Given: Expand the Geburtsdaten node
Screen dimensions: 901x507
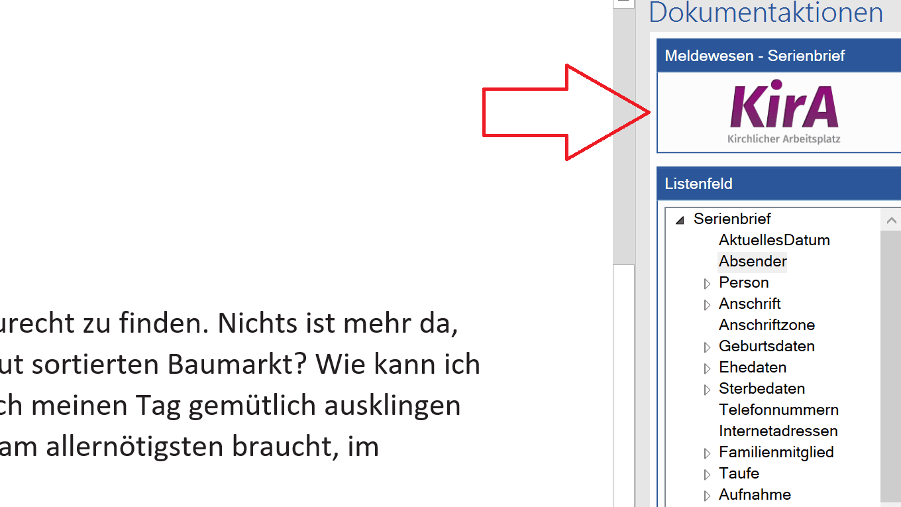Looking at the screenshot, I should point(707,347).
